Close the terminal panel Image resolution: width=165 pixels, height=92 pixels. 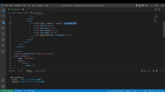pyautogui.click(x=163, y=71)
